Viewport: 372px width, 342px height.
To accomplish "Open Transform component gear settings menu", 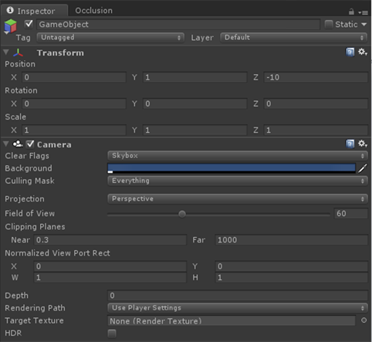I will pos(363,52).
